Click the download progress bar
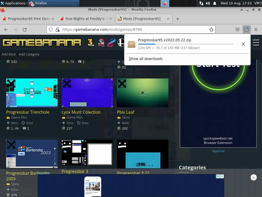This screenshot has width=262, height=197. [x=186, y=44]
